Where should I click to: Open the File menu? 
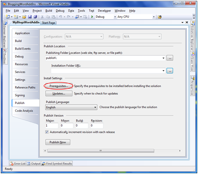(x=8, y=11)
